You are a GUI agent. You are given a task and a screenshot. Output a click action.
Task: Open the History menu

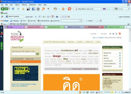[17, 5]
